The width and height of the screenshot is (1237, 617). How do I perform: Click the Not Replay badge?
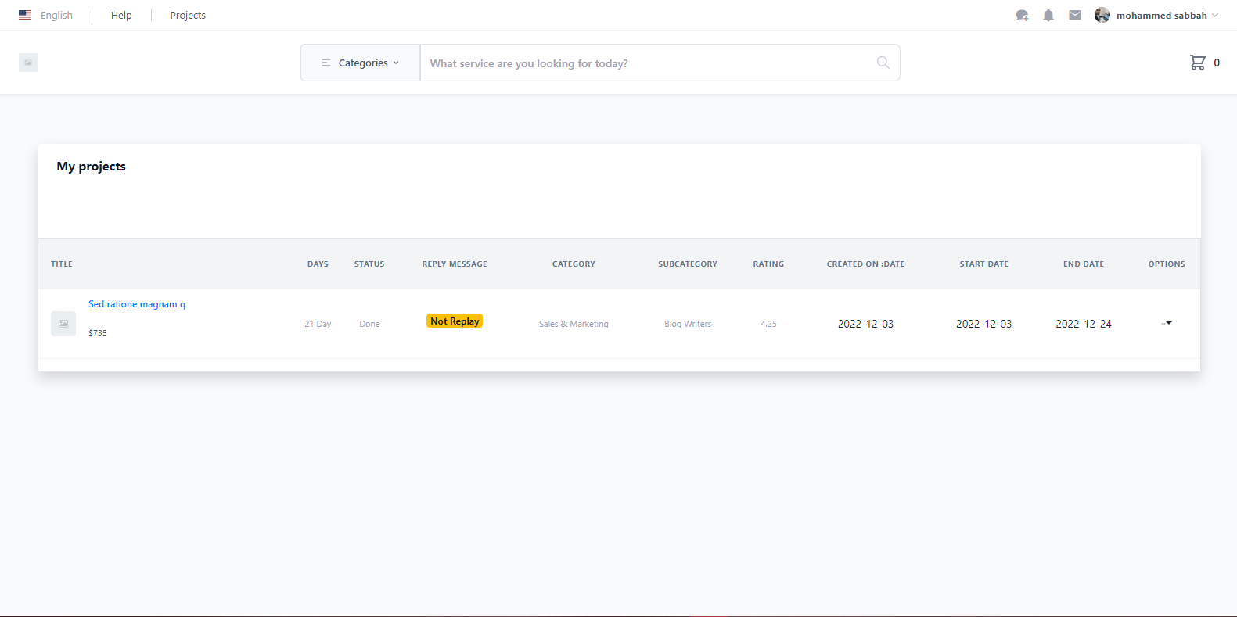(455, 321)
